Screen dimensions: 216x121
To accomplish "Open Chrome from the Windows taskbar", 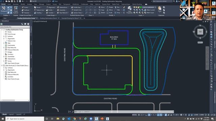I will 74,119.
